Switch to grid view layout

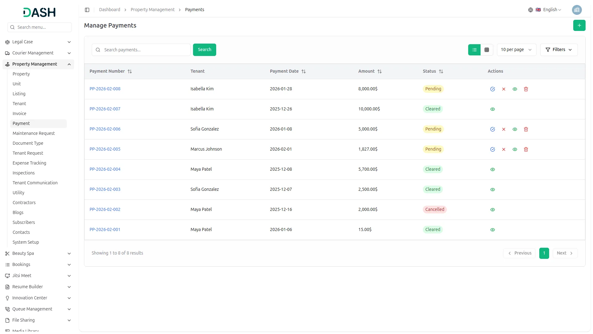(487, 50)
